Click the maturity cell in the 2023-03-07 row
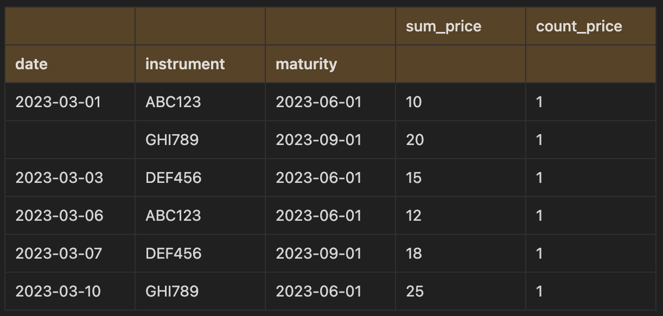Image resolution: width=663 pixels, height=316 pixels. point(330,253)
